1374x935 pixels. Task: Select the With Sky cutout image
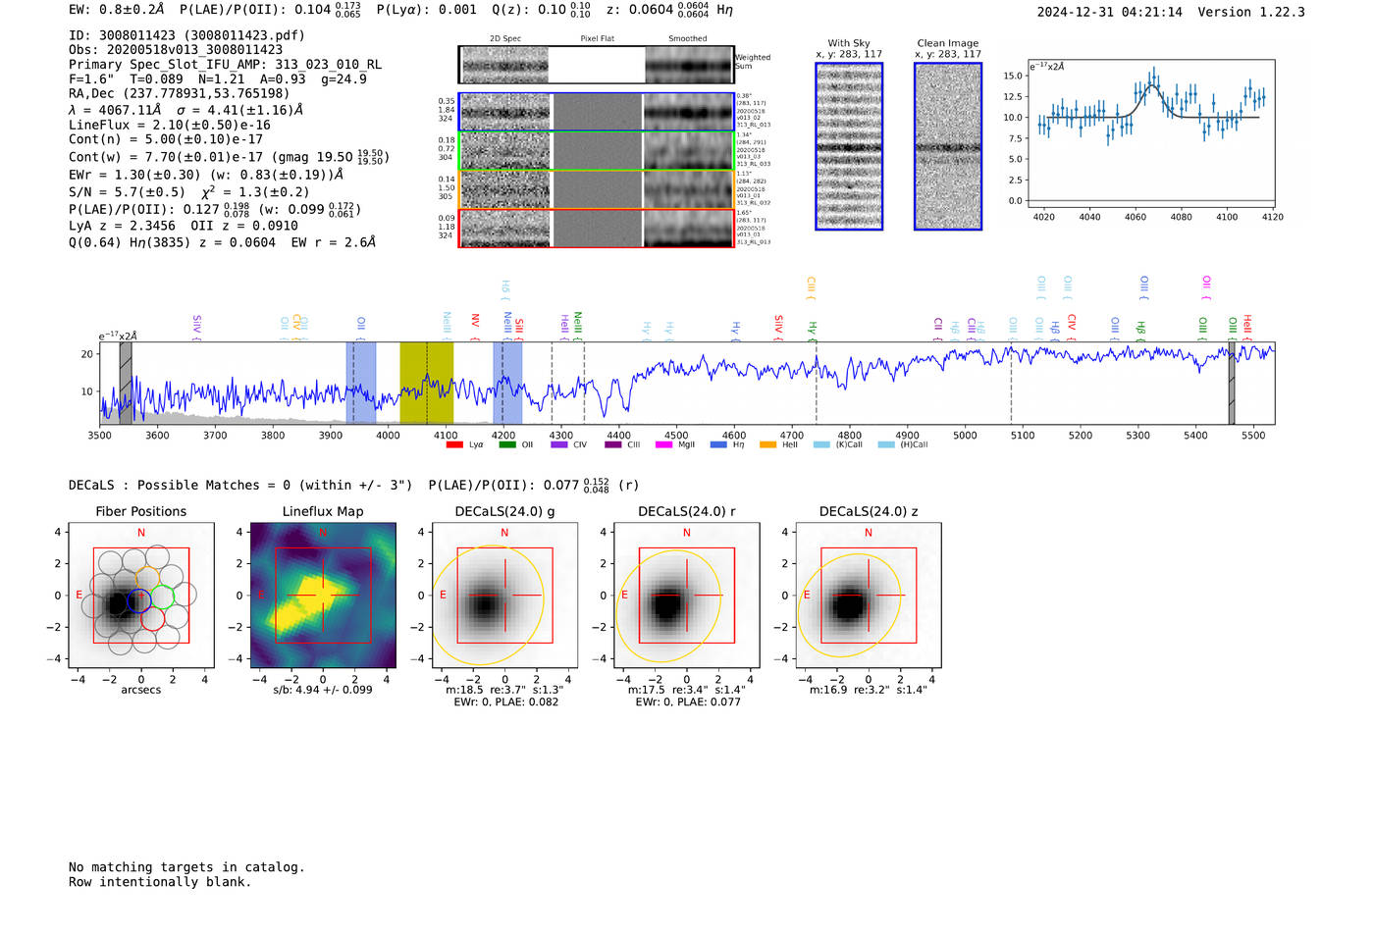click(x=849, y=146)
